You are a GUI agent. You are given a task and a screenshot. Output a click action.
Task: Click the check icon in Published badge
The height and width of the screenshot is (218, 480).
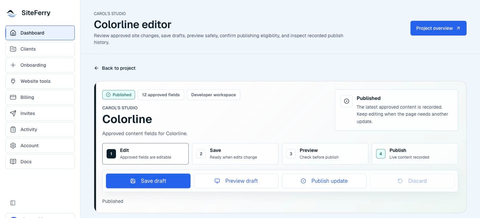click(x=108, y=95)
